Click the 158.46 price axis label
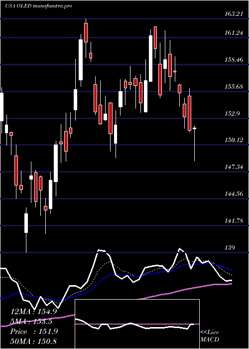This screenshot has height=349, width=249. pos(233,60)
